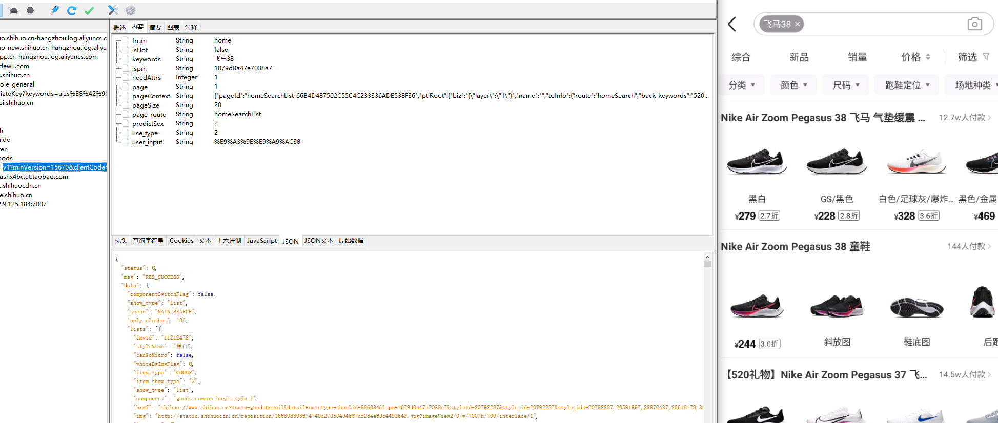Image resolution: width=998 pixels, height=423 pixels.
Task: Open the gear settings icon in toolbar
Action: click(131, 10)
